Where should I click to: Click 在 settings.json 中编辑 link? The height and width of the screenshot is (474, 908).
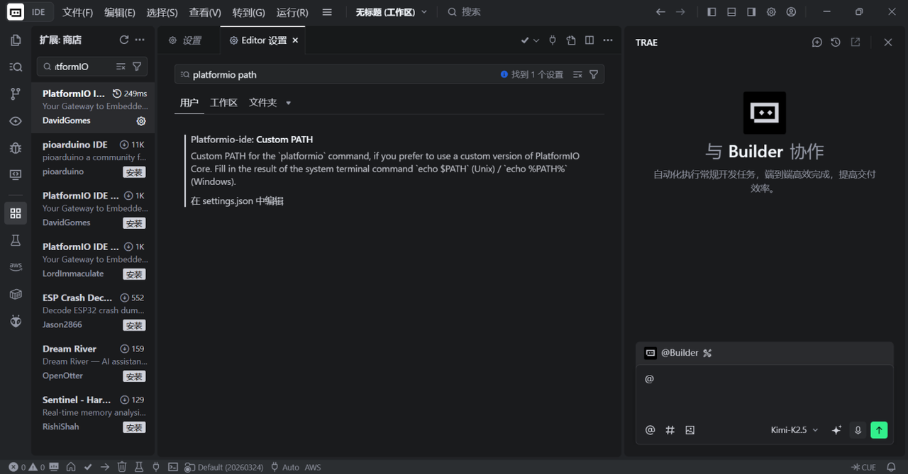tap(237, 201)
